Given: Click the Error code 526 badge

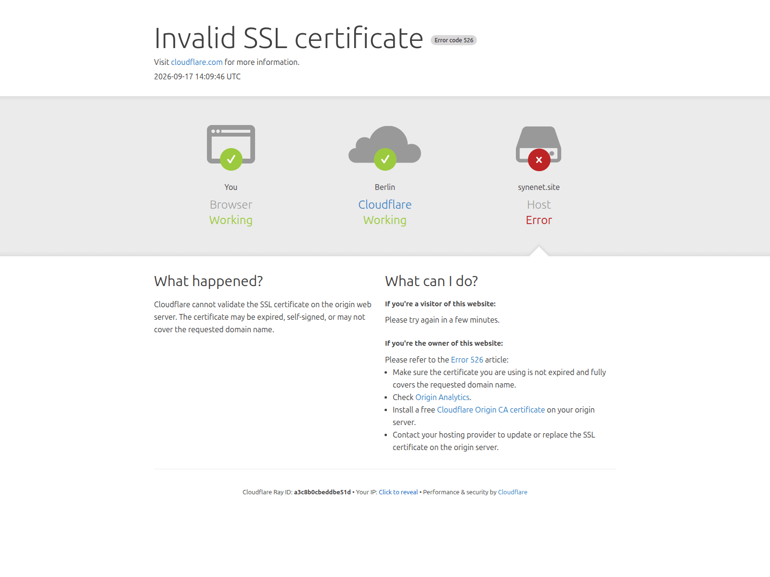Looking at the screenshot, I should (x=454, y=40).
